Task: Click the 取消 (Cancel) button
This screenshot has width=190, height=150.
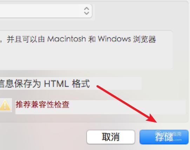Action: [111, 137]
